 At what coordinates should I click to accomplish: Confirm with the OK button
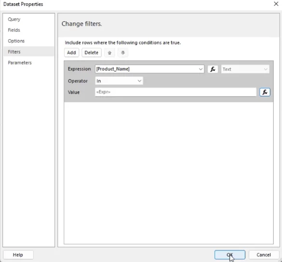[x=229, y=255]
